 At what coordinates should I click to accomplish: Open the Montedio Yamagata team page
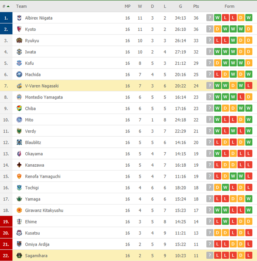(x=44, y=97)
